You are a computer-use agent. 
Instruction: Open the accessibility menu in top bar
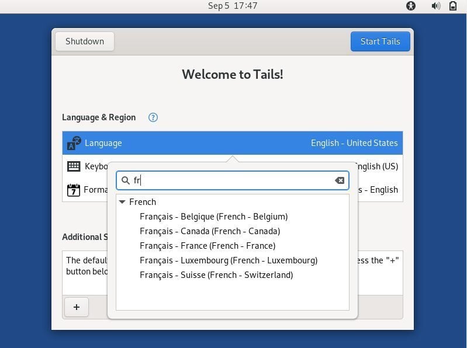click(x=411, y=6)
